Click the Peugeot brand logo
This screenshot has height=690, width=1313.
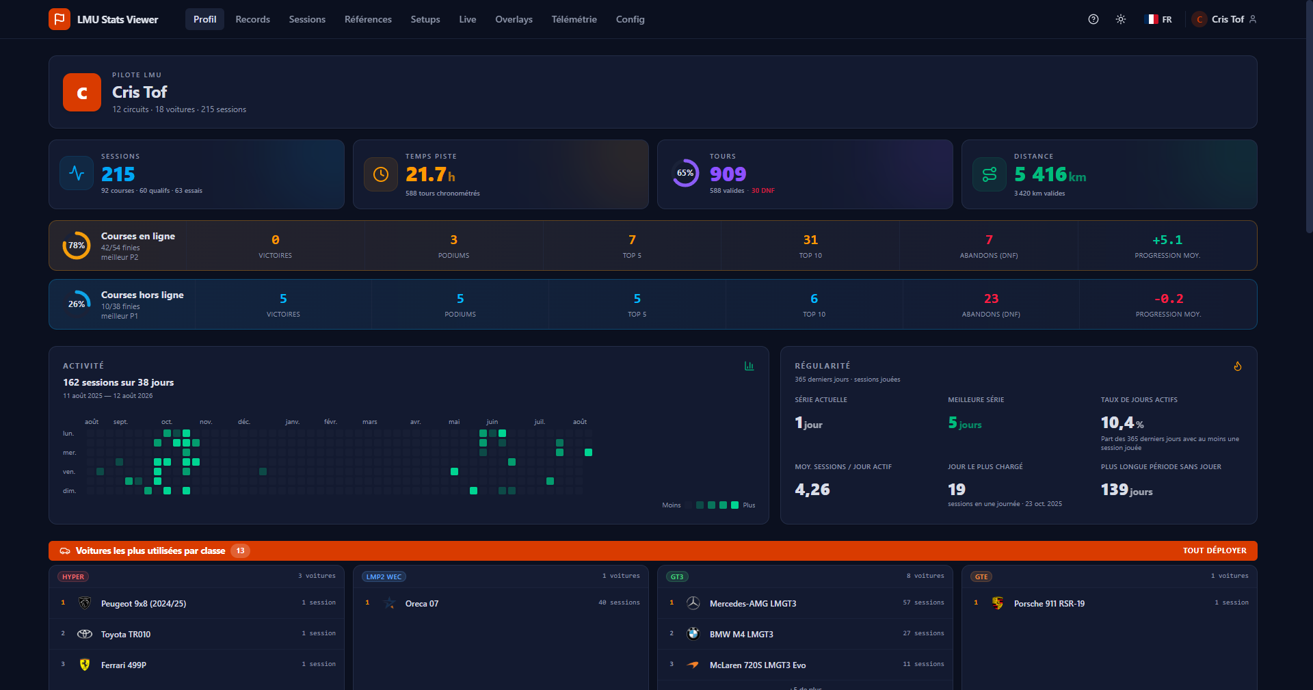tap(85, 603)
